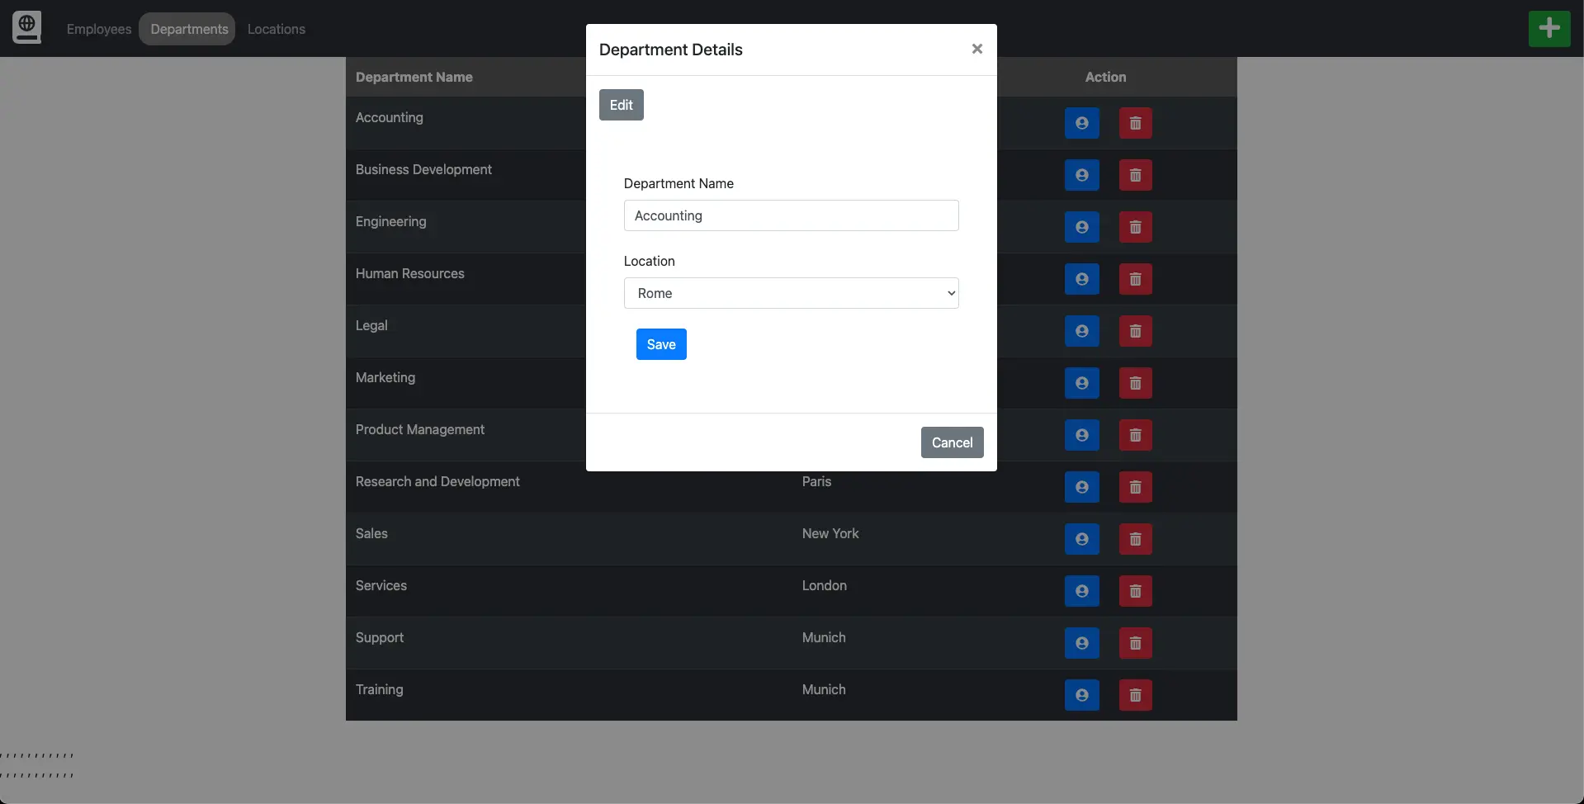
Task: Delete the Services department with trash icon
Action: coord(1135,592)
